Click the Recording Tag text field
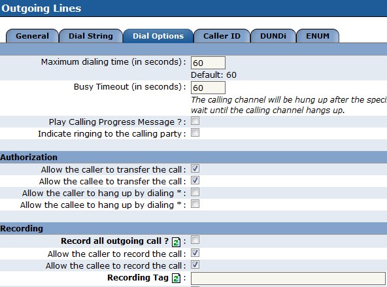Image resolution: width=387 pixels, height=287 pixels. (x=288, y=279)
